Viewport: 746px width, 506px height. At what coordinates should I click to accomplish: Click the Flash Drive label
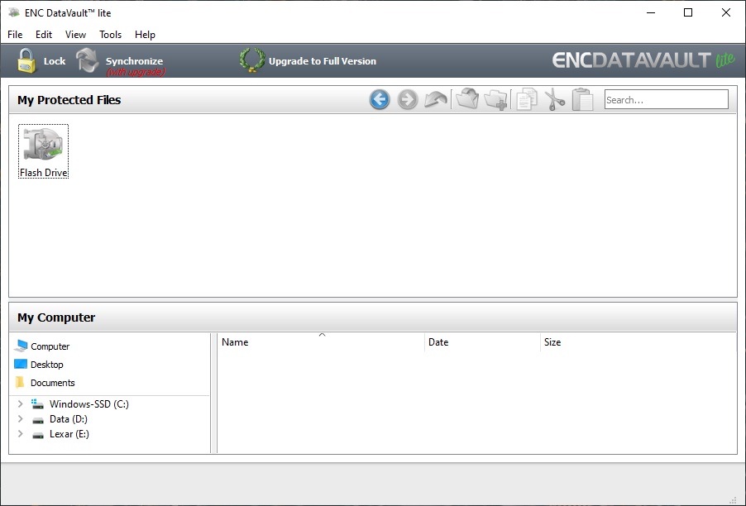pos(43,173)
